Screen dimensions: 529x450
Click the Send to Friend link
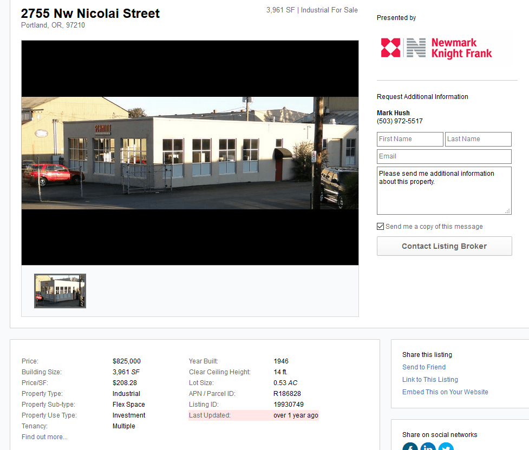424,367
